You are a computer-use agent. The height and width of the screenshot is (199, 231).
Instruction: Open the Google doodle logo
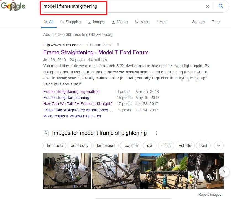tap(13, 6)
